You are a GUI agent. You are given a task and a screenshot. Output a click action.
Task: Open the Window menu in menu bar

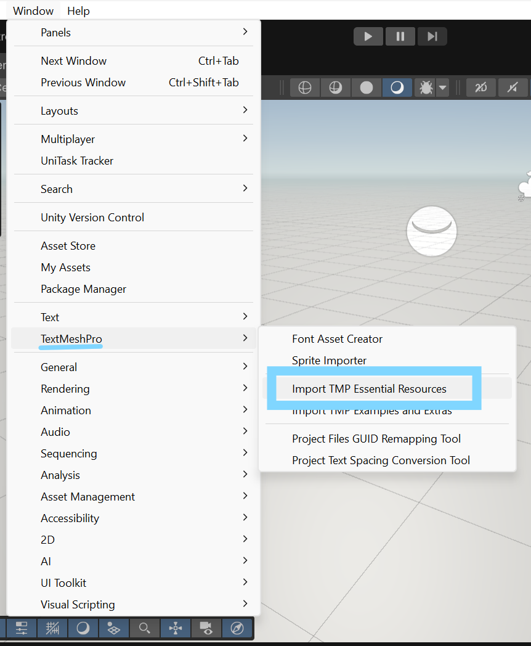(33, 10)
